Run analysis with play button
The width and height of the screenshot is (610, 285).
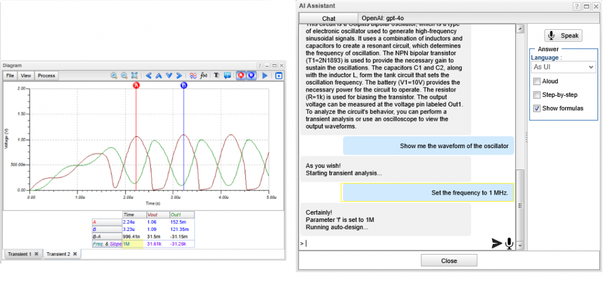click(x=265, y=76)
